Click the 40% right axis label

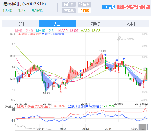click(144, 34)
